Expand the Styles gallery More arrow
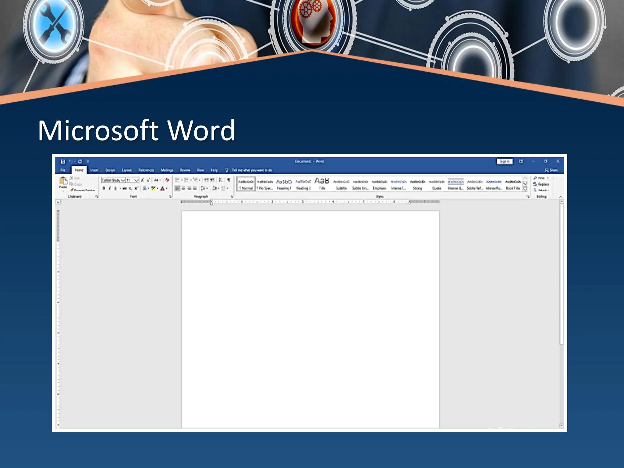 525,190
